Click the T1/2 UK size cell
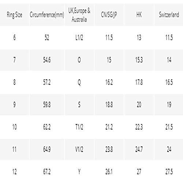Viewport: 183px width, 183px height. tap(79, 127)
